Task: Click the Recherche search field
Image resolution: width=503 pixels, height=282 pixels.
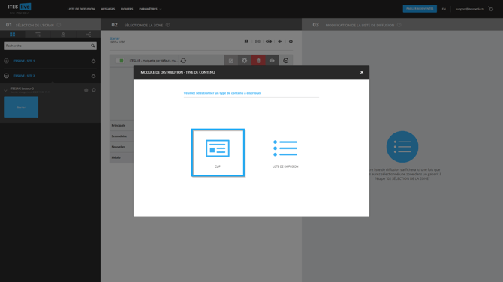Action: (50, 46)
